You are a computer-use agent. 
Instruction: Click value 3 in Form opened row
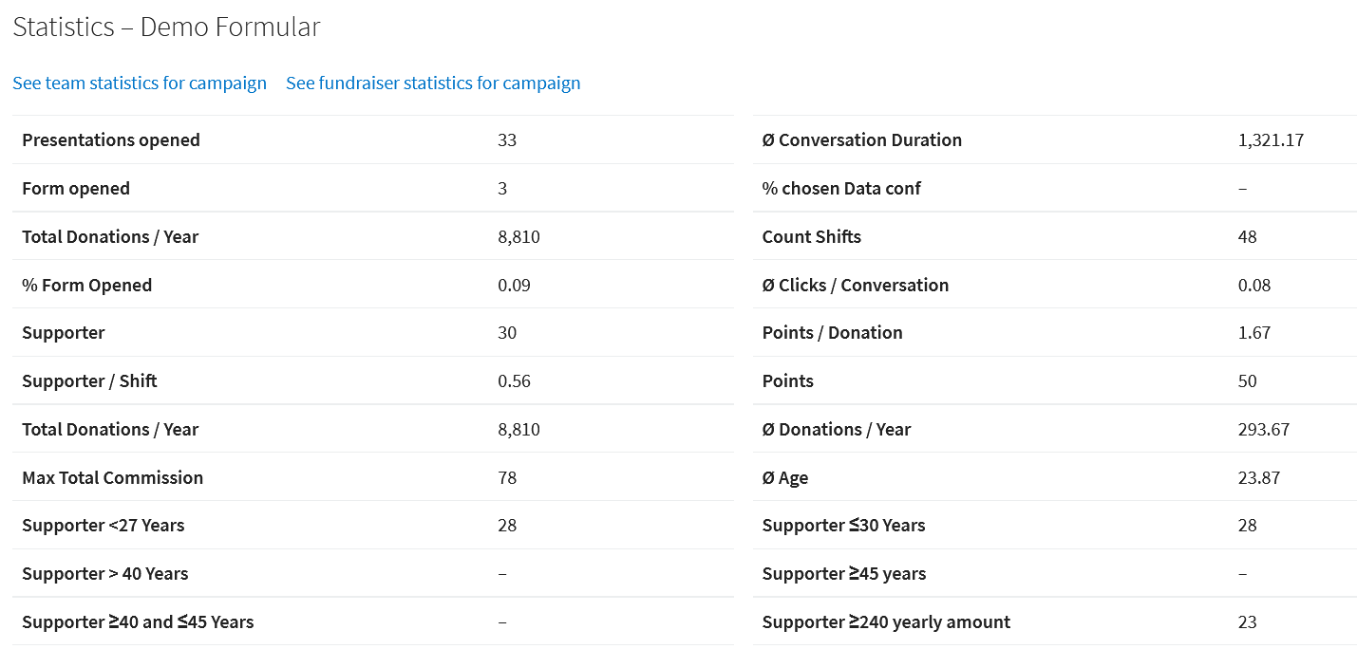click(502, 188)
